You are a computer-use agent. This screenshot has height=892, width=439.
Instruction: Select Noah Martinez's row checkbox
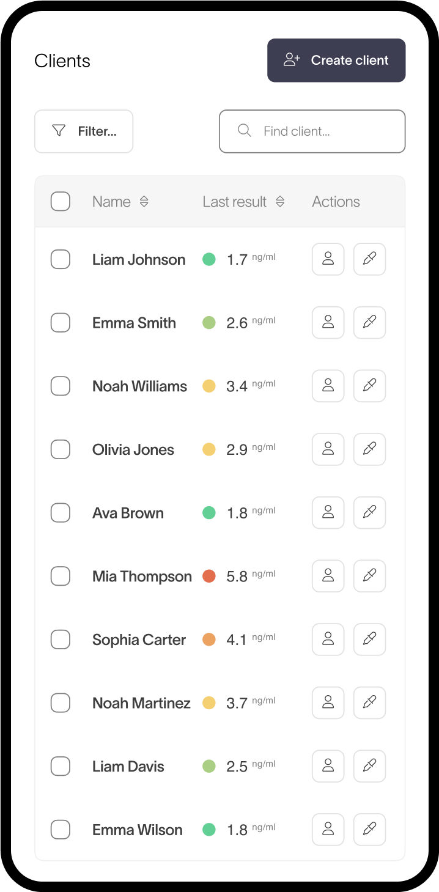[61, 703]
